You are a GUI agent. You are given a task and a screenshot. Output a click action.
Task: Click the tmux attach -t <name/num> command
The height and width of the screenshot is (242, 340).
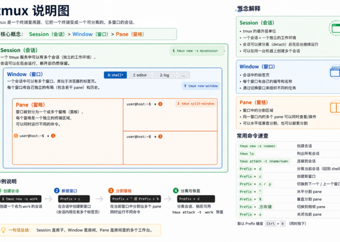(264, 161)
